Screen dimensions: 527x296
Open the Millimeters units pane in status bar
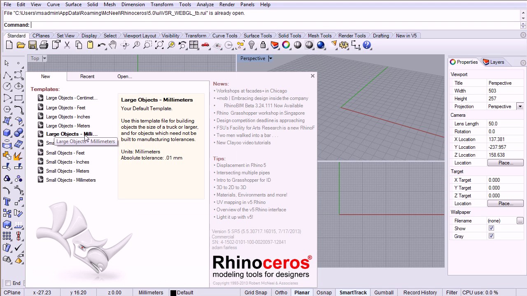point(151,293)
